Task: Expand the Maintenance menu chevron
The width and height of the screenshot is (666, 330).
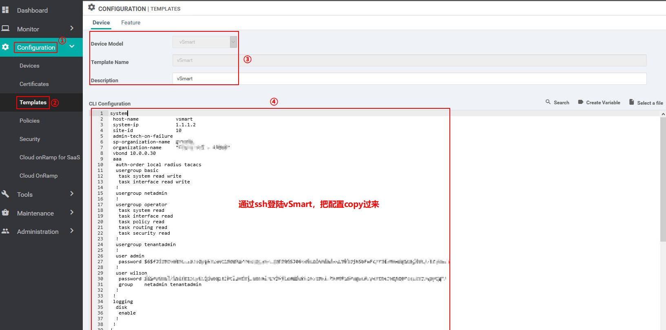Action: (x=72, y=212)
